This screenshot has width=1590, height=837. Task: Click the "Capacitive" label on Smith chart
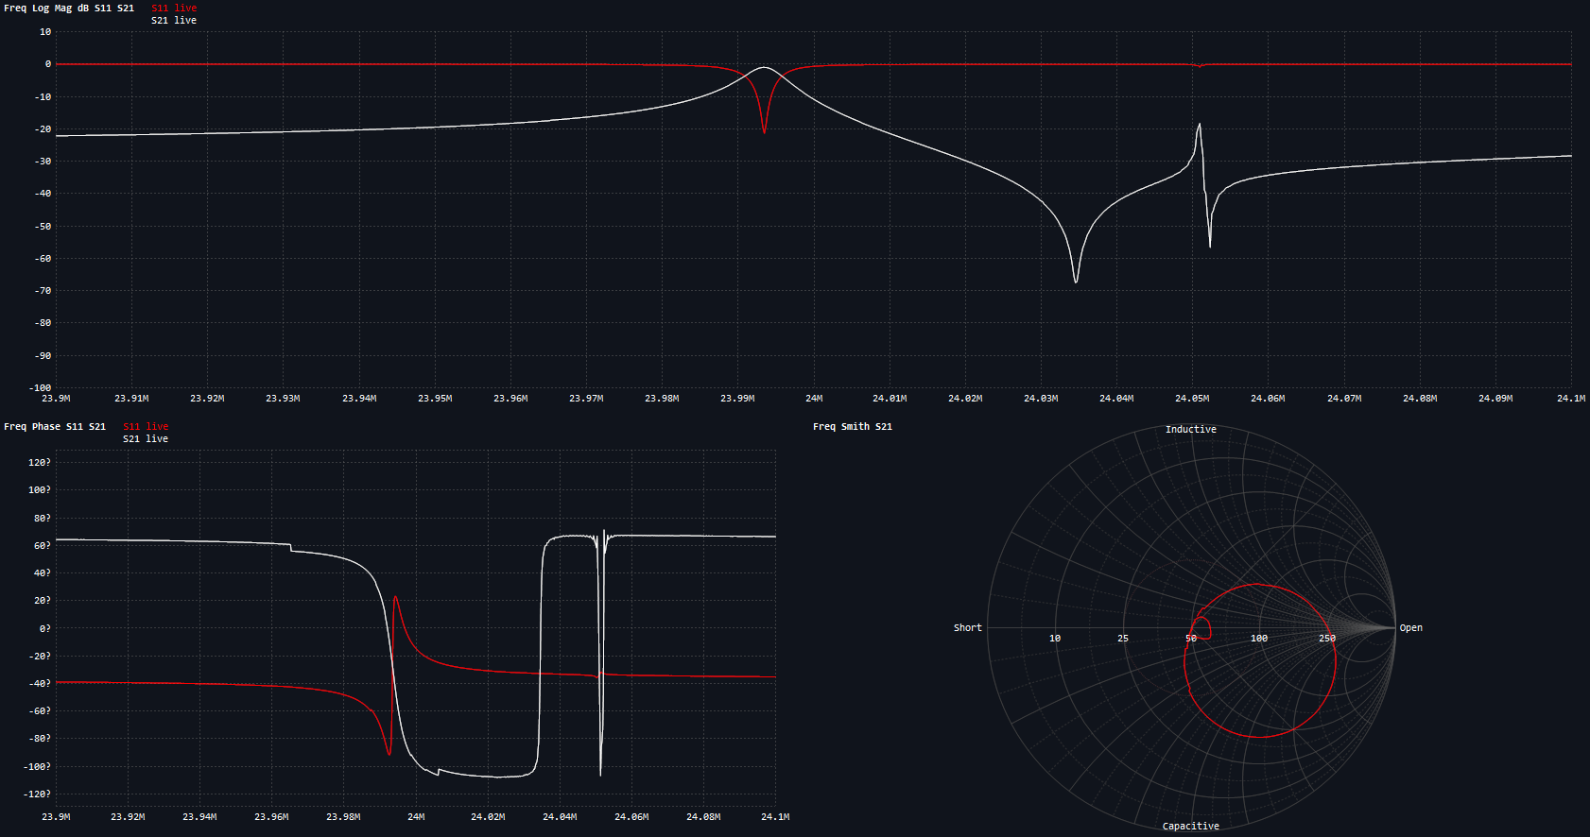[1191, 826]
